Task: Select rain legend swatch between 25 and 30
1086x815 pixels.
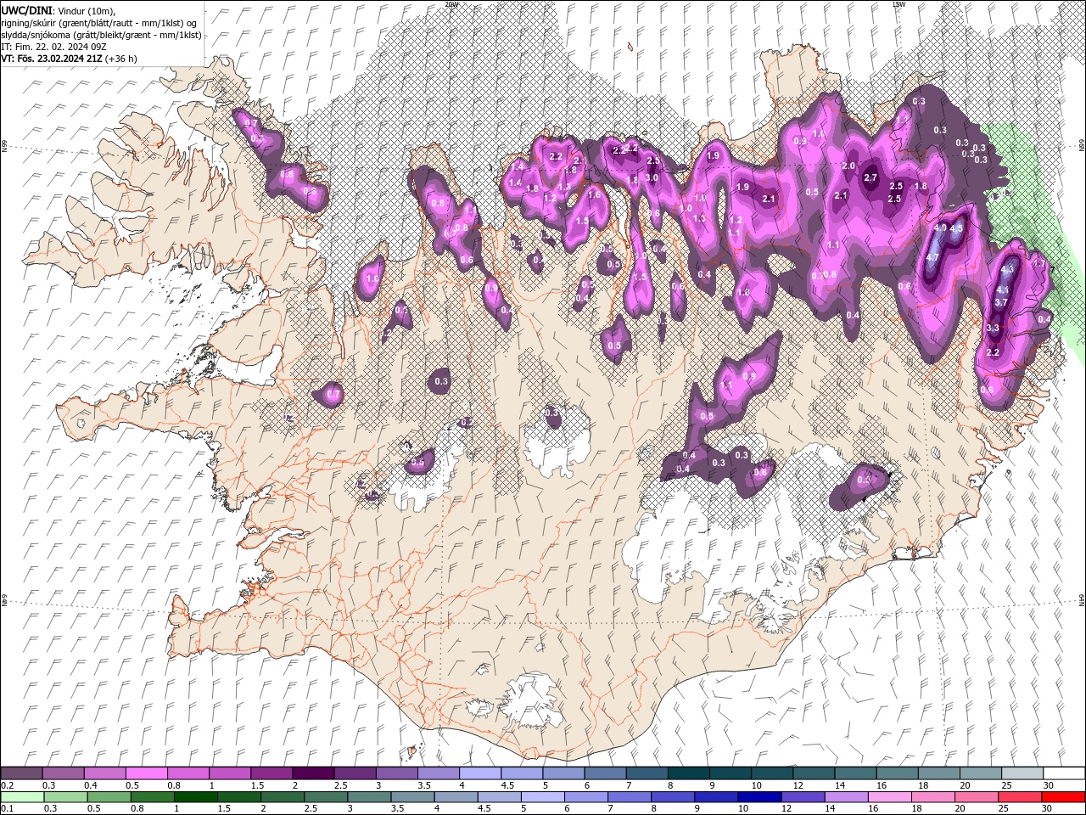Action: (x=1021, y=797)
